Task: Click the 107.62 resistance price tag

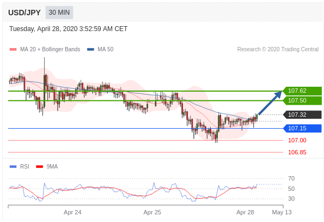Action: [x=302, y=91]
